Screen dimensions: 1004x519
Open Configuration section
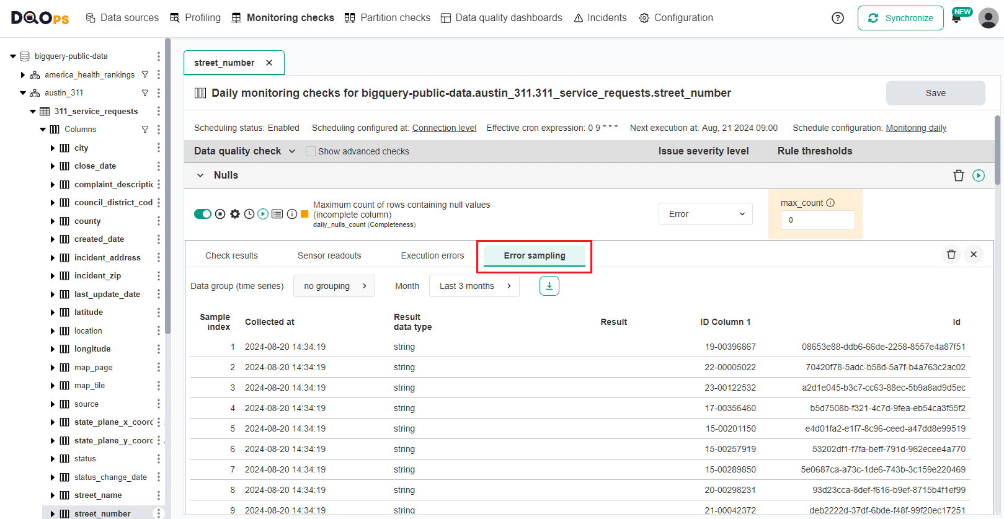677,18
